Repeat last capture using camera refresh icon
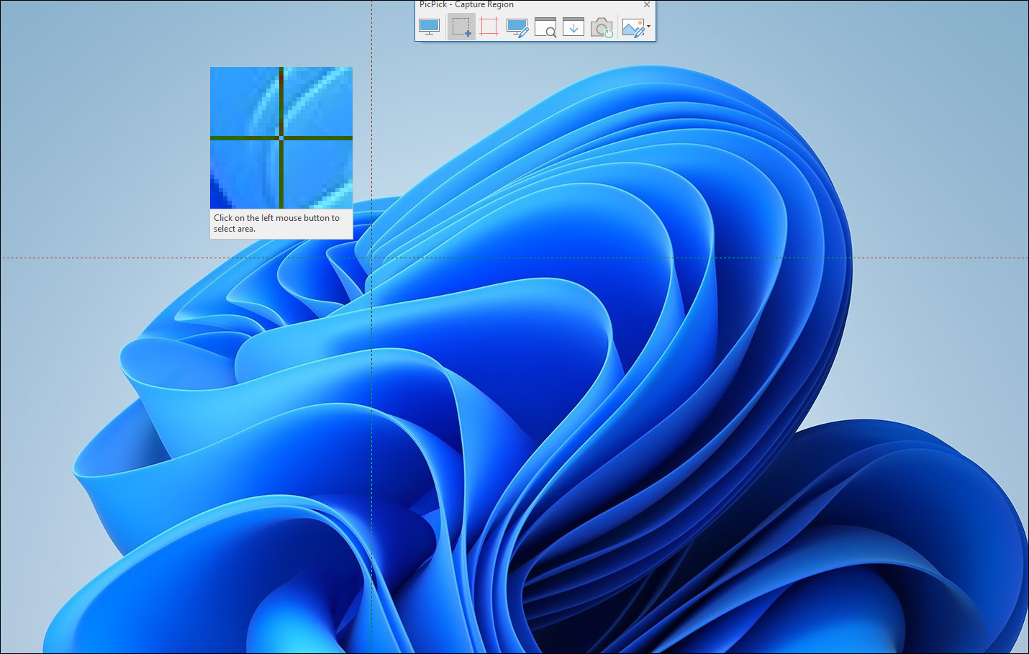This screenshot has width=1029, height=654. (602, 27)
